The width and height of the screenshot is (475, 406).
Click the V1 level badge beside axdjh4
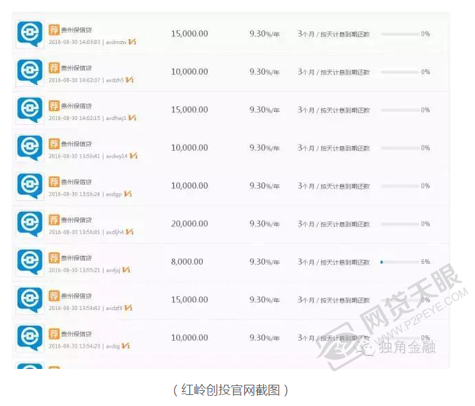[130, 232]
